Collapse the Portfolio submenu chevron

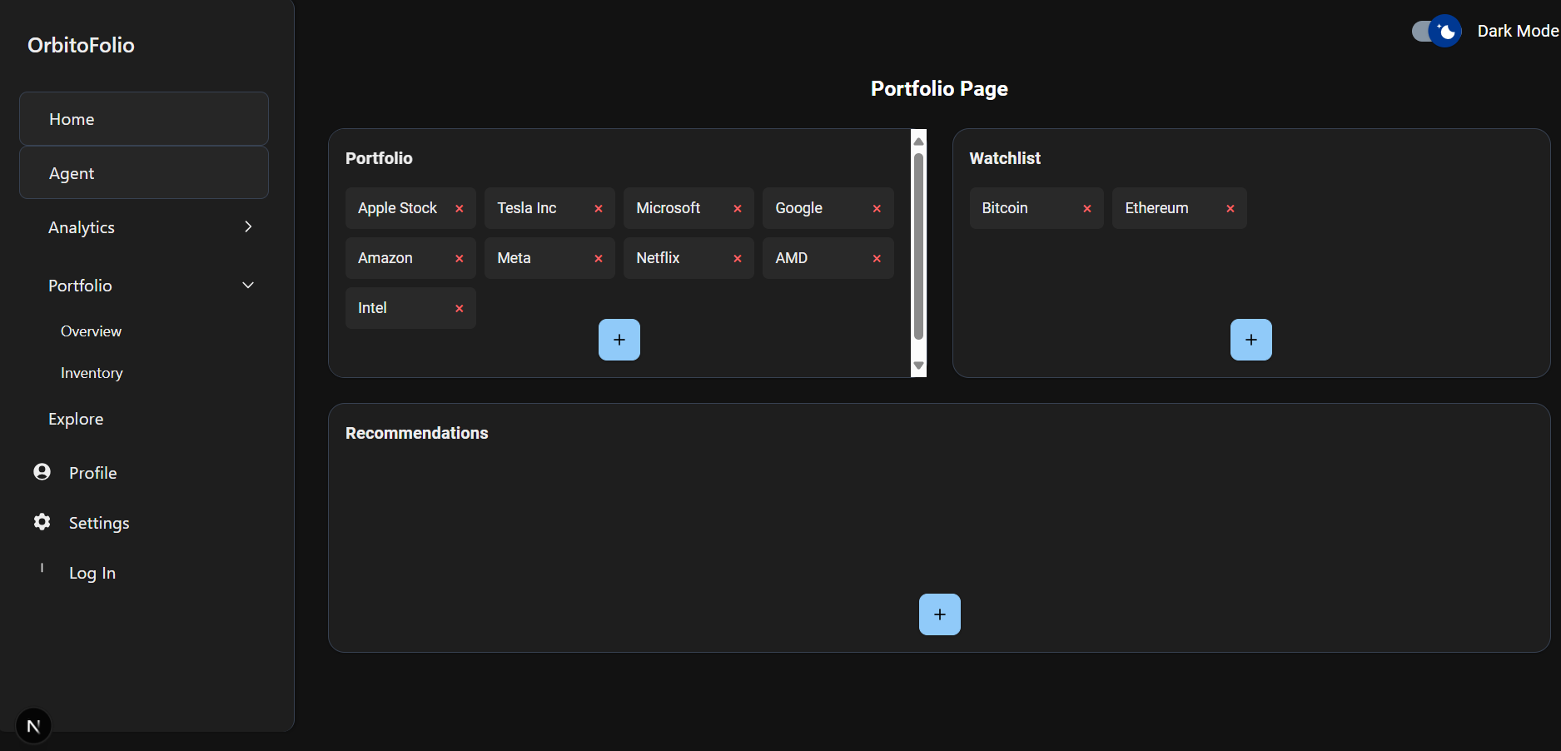(248, 285)
